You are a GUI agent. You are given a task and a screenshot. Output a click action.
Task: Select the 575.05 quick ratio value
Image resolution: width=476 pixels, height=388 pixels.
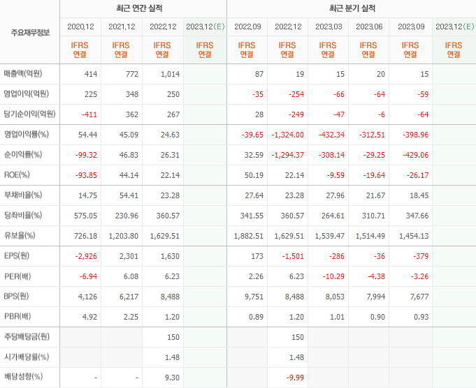pyautogui.click(x=85, y=216)
